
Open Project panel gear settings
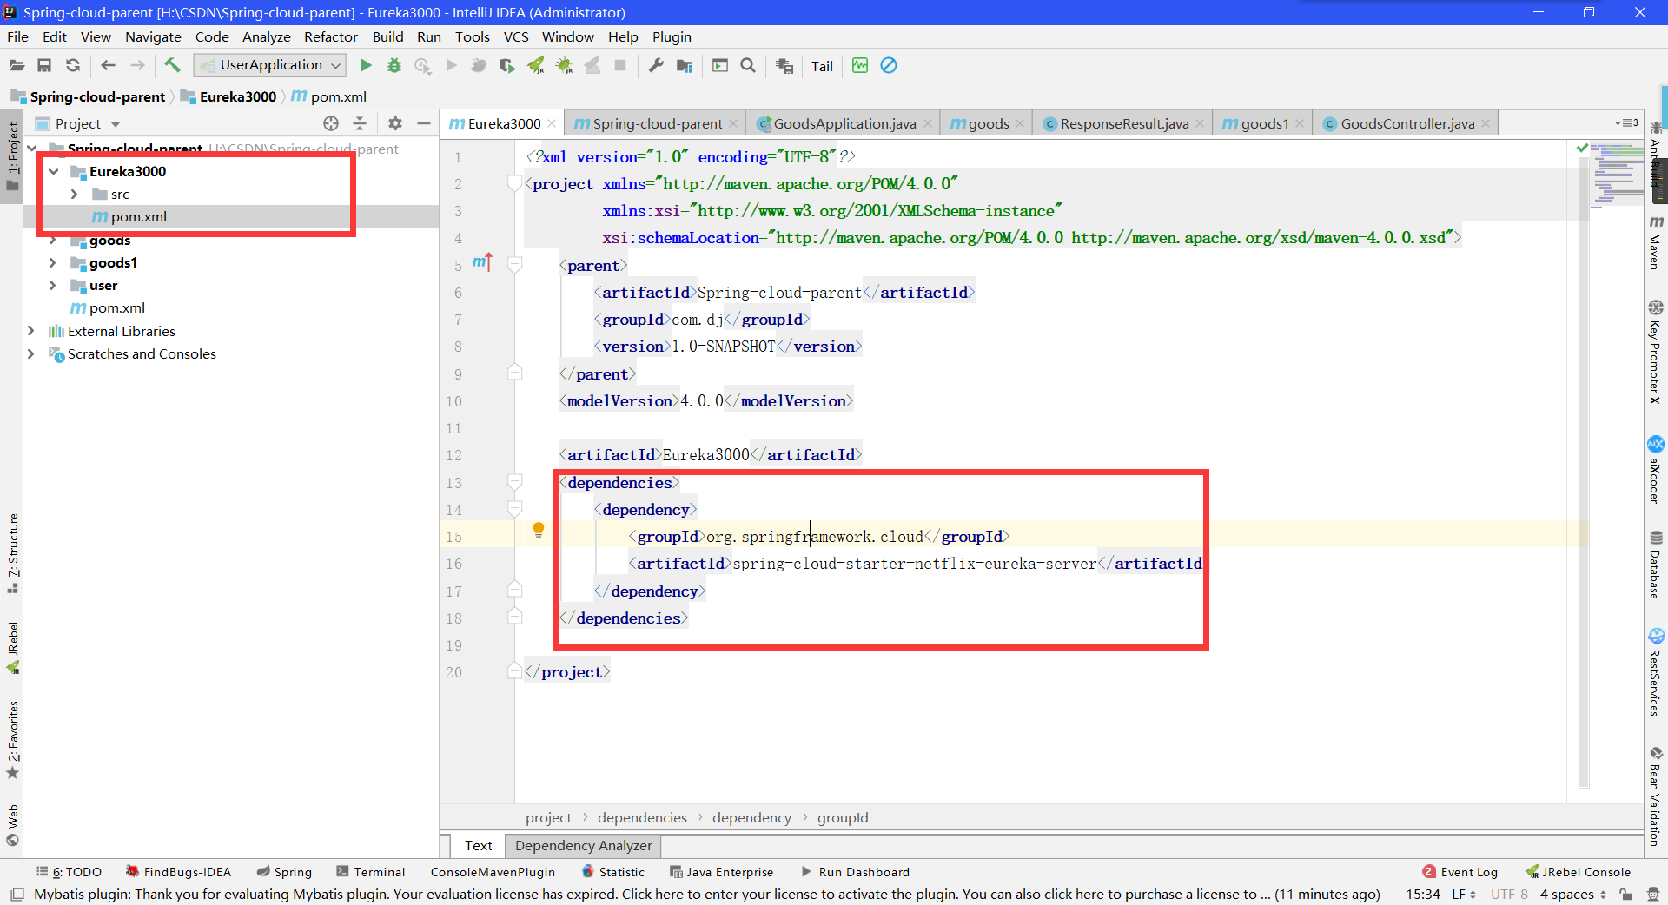(x=395, y=123)
